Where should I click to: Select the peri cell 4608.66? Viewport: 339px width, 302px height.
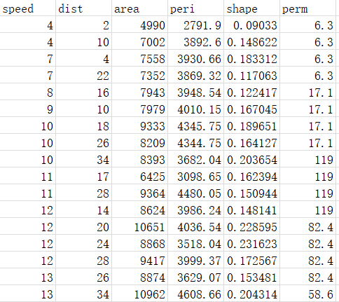[x=195, y=294]
